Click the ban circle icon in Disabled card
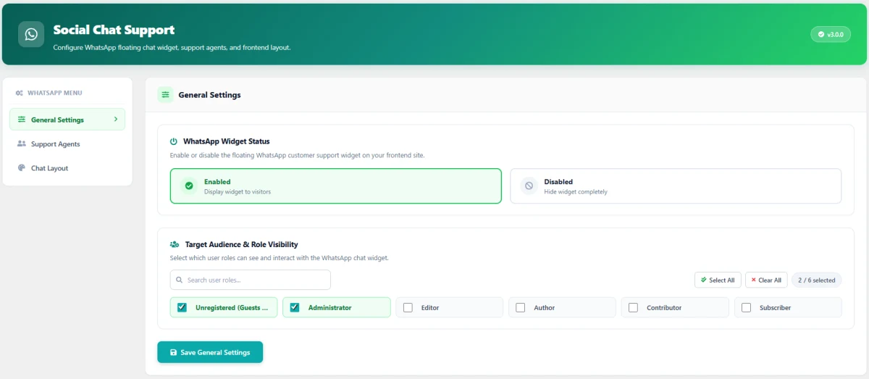 [529, 186]
